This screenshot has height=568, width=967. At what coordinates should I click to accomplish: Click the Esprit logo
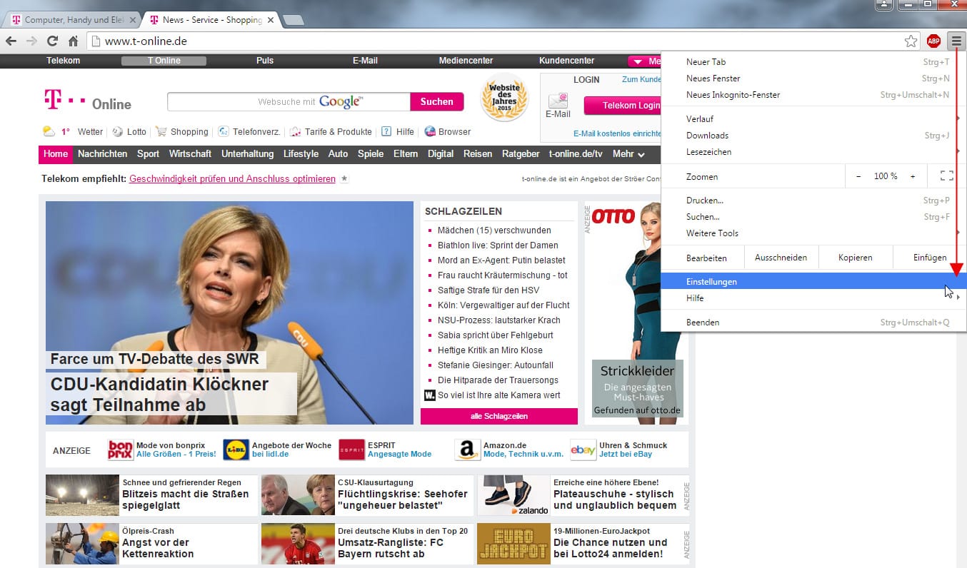coord(352,450)
